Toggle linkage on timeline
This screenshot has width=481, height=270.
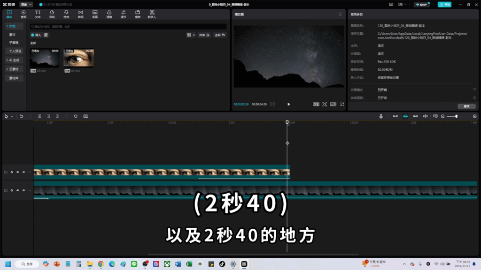415,116
